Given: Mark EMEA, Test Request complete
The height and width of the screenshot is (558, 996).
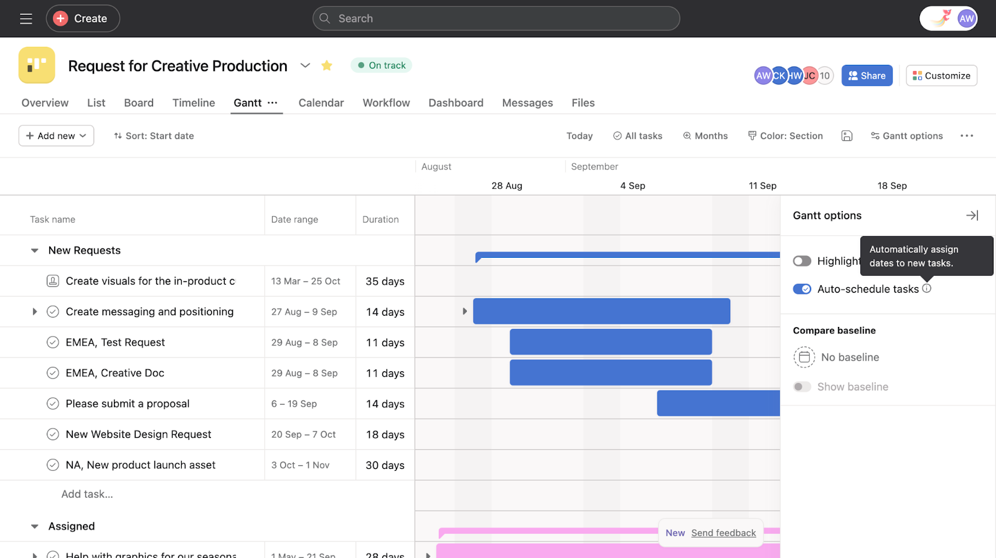Looking at the screenshot, I should coord(53,343).
